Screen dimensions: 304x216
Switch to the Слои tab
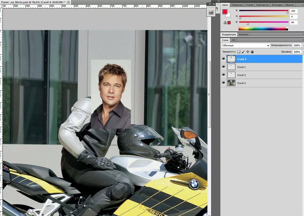point(225,40)
